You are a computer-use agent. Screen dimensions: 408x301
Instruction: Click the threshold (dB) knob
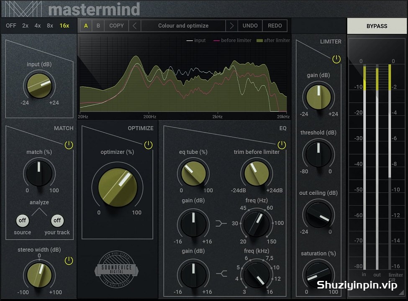point(318,154)
